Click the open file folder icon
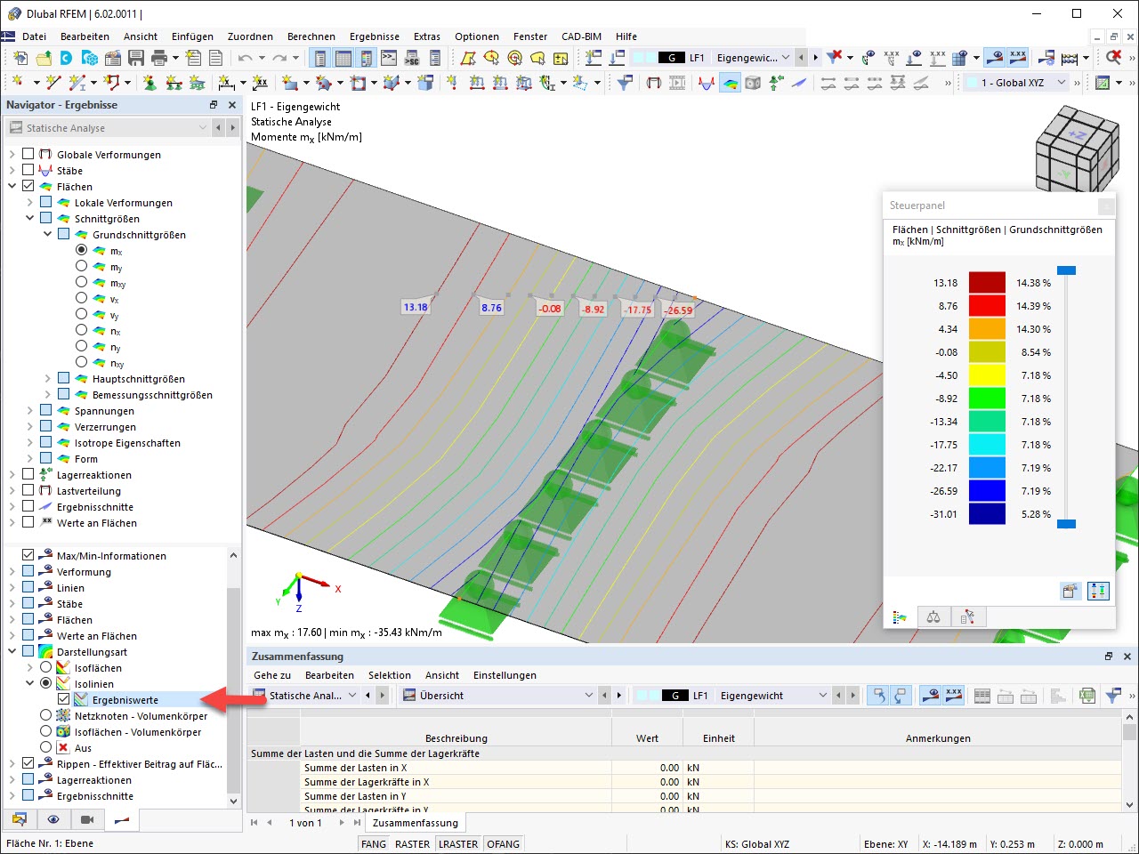This screenshot has height=854, width=1139. coord(44,59)
